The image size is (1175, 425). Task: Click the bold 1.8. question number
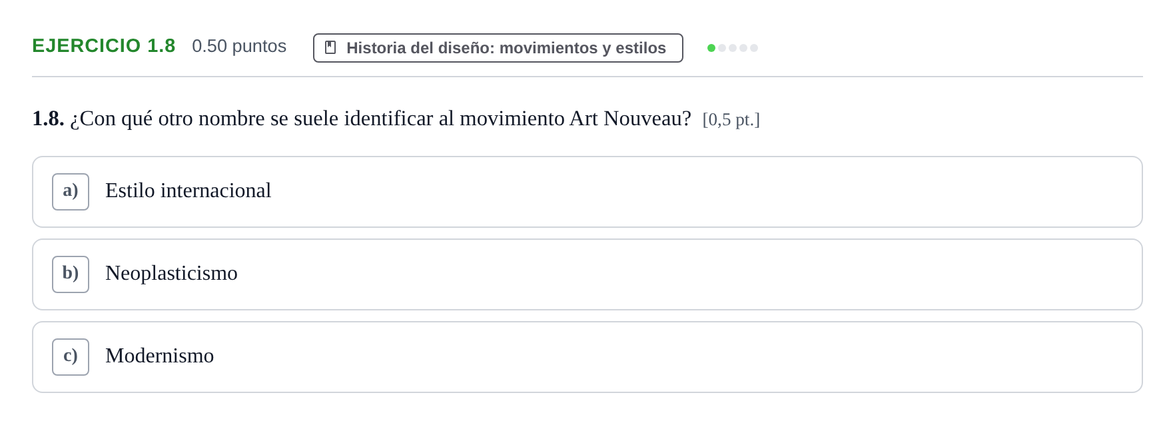pos(48,119)
